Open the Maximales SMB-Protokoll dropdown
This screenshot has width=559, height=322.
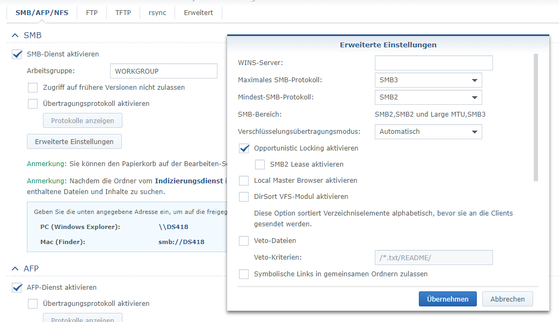pos(428,80)
